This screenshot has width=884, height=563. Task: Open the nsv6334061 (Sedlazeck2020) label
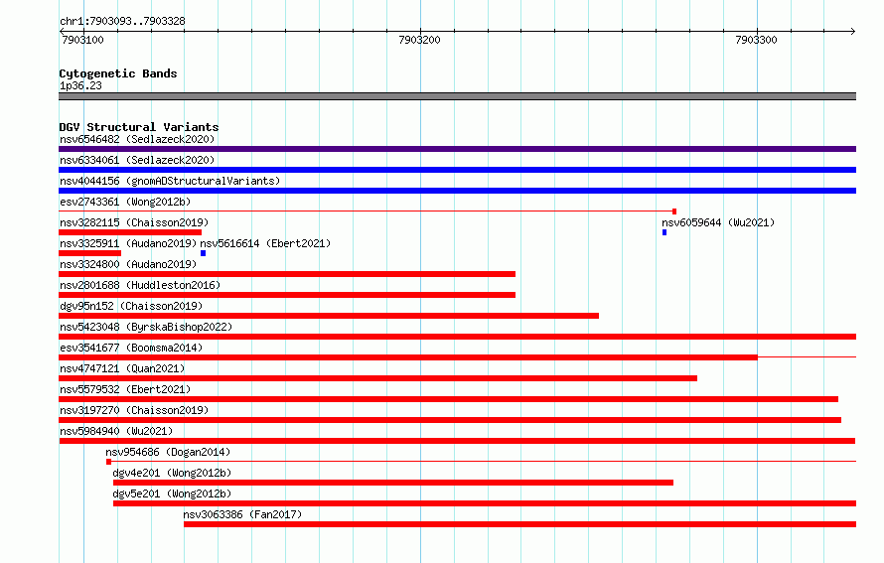137,160
